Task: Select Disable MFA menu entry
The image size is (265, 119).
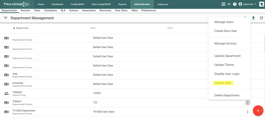Action: [x=223, y=83]
